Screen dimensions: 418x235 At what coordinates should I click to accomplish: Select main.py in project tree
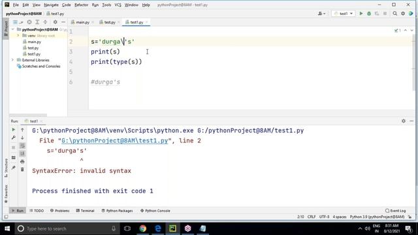point(35,42)
